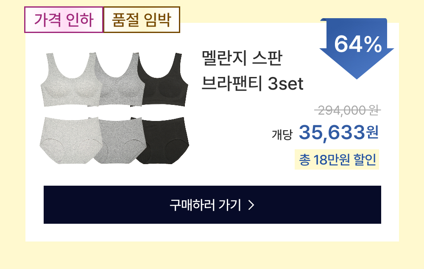
Task: Click the 구매하러 가기 button
Action: (x=212, y=205)
